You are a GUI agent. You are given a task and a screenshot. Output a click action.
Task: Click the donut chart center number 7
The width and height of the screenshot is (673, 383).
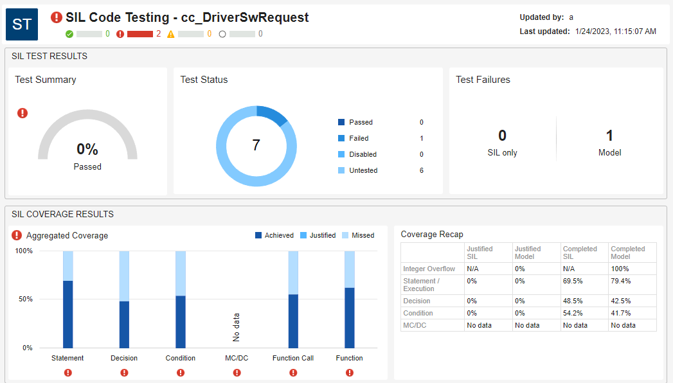256,145
